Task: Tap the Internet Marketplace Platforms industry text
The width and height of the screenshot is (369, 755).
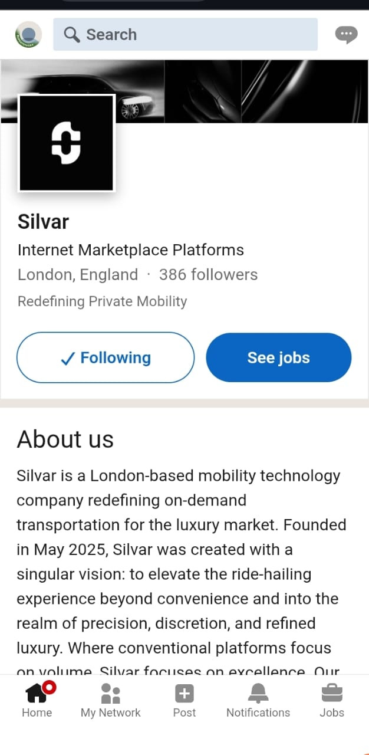Action: click(131, 250)
